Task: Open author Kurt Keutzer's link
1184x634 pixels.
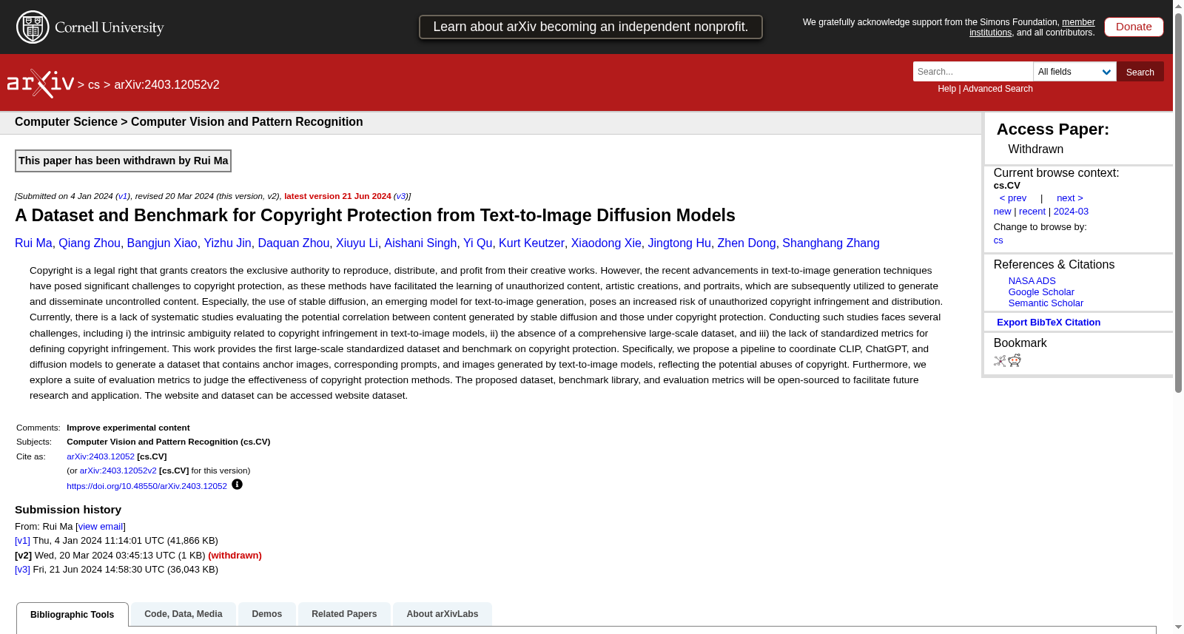Action: click(x=531, y=243)
